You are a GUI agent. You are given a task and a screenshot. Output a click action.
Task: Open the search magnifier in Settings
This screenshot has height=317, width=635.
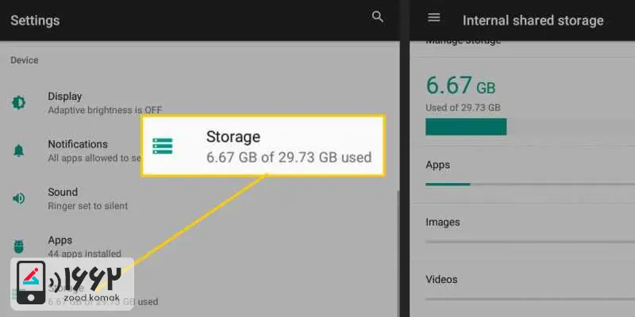[378, 17]
